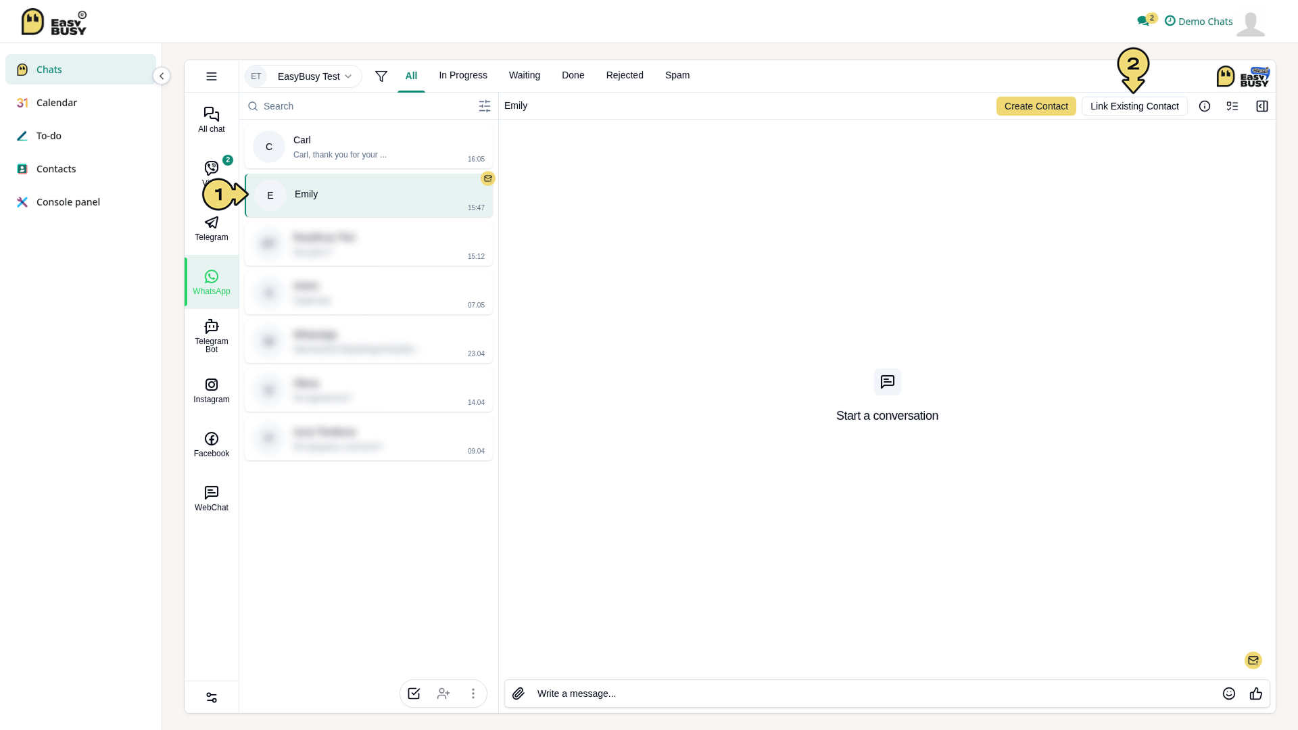The width and height of the screenshot is (1298, 730).
Task: Expand the EasyBusy Test workspace dropdown
Action: (x=303, y=76)
